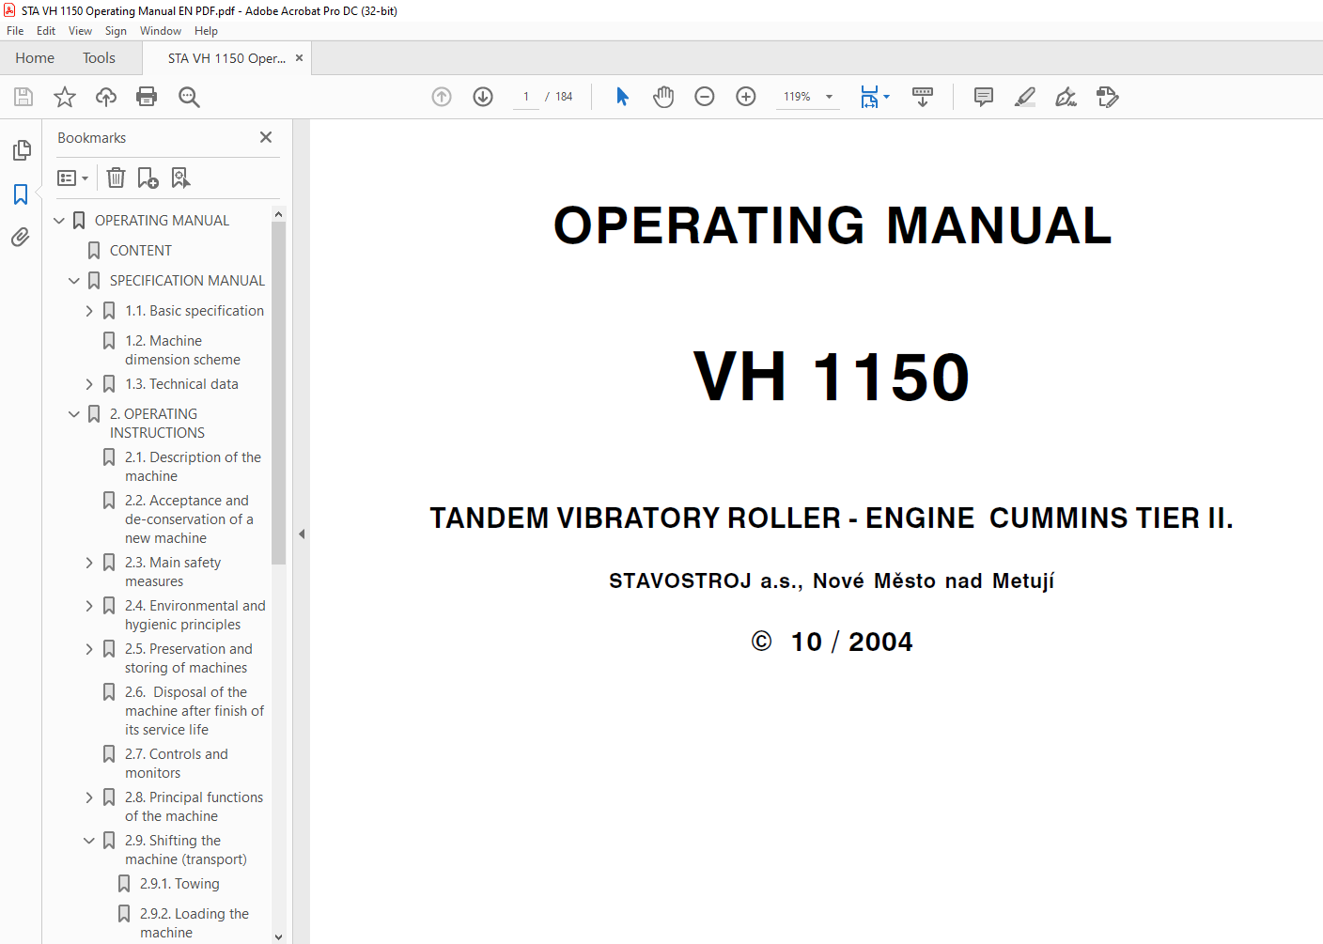Image resolution: width=1323 pixels, height=944 pixels.
Task: Add file to starred favorites
Action: [65, 97]
